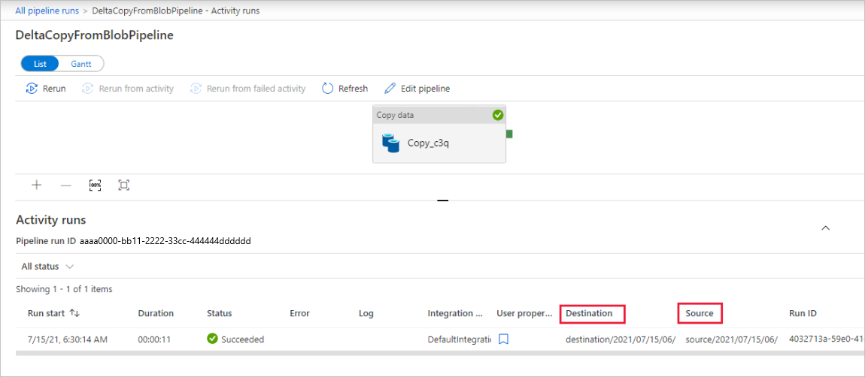Zoom out canvas with minus icon
The width and height of the screenshot is (865, 377).
click(x=65, y=185)
